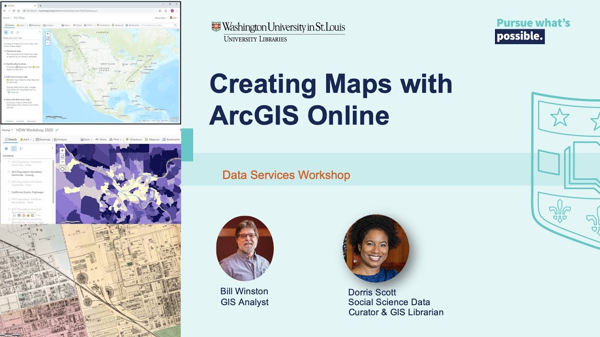Expand the Print dropdown in My Map toolbar
Image resolution: width=600 pixels, height=337 pixels.
click(89, 25)
